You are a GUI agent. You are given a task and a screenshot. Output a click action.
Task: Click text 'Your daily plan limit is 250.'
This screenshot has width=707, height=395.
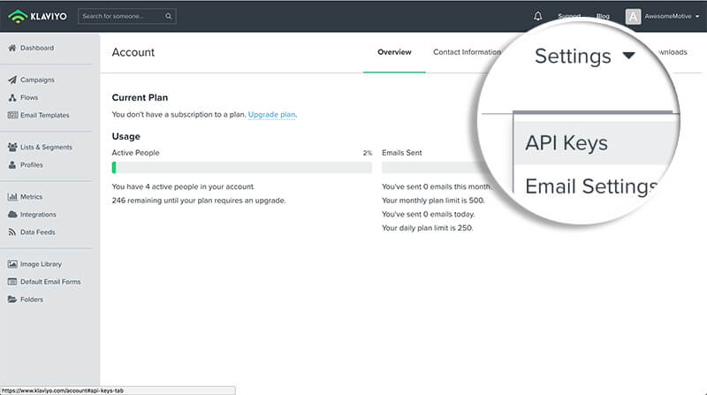coord(428,228)
